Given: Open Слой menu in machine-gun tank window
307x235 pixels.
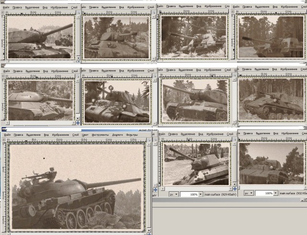Looking at the screenshot, I should [x=75, y=135].
